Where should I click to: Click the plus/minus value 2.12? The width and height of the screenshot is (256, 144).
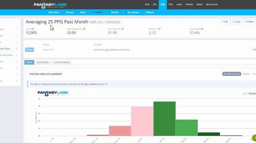click(152, 33)
